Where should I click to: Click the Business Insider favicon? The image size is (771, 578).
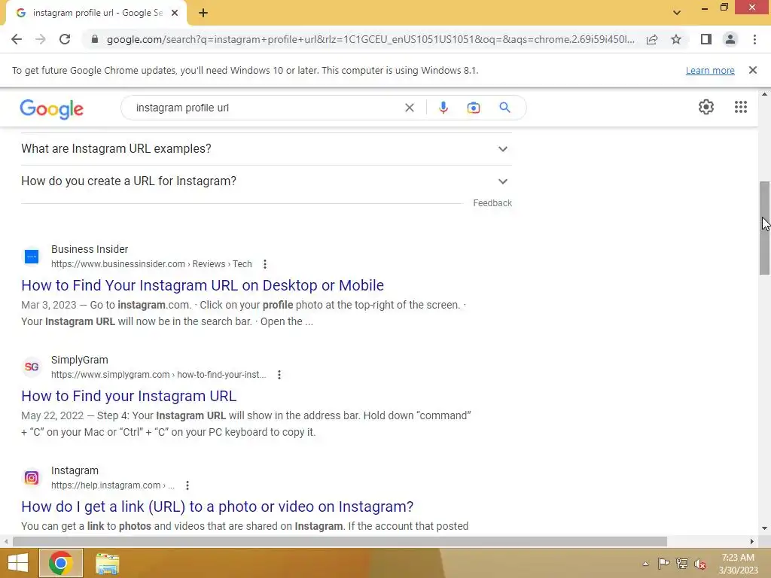pyautogui.click(x=32, y=257)
